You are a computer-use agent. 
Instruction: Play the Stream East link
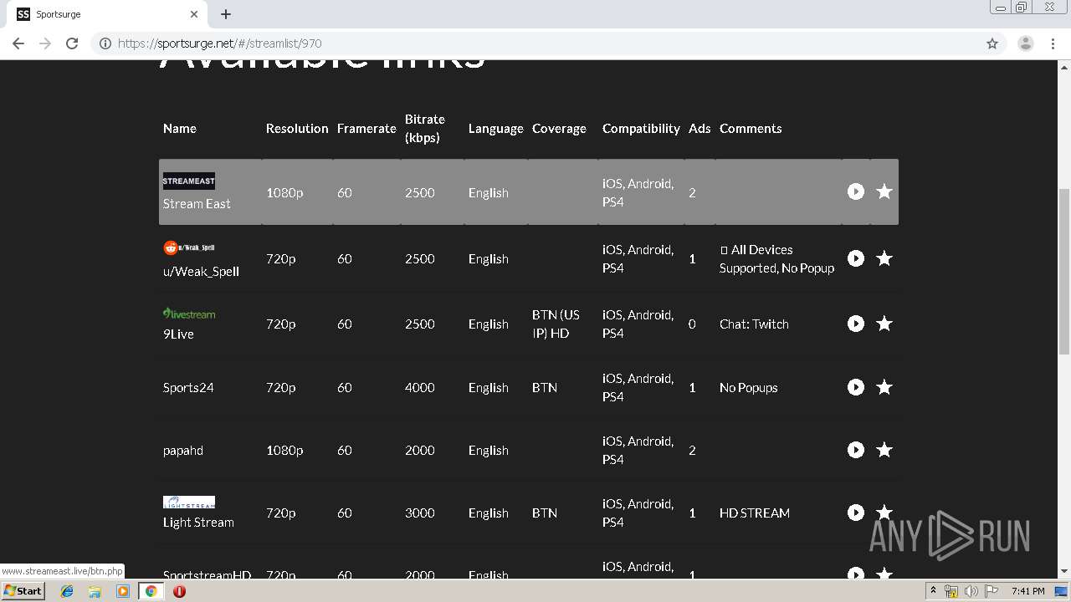855,191
